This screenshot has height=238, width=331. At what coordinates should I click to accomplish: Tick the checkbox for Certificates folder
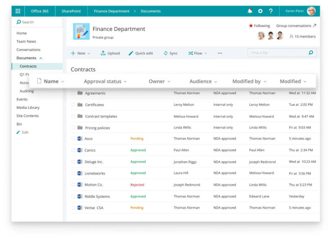pyautogui.click(x=73, y=105)
